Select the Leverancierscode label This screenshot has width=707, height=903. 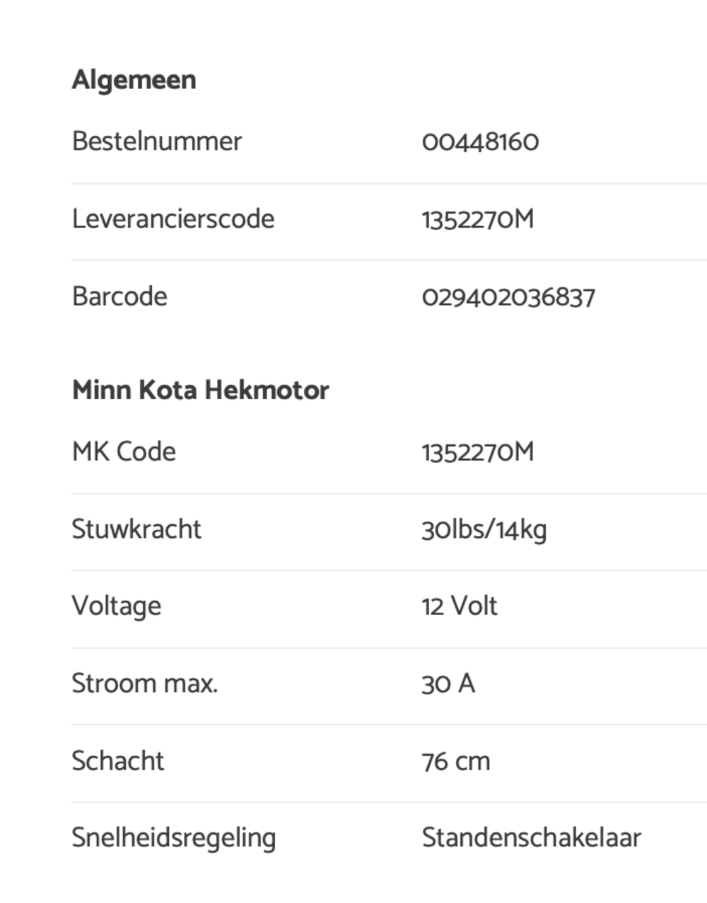(x=173, y=219)
